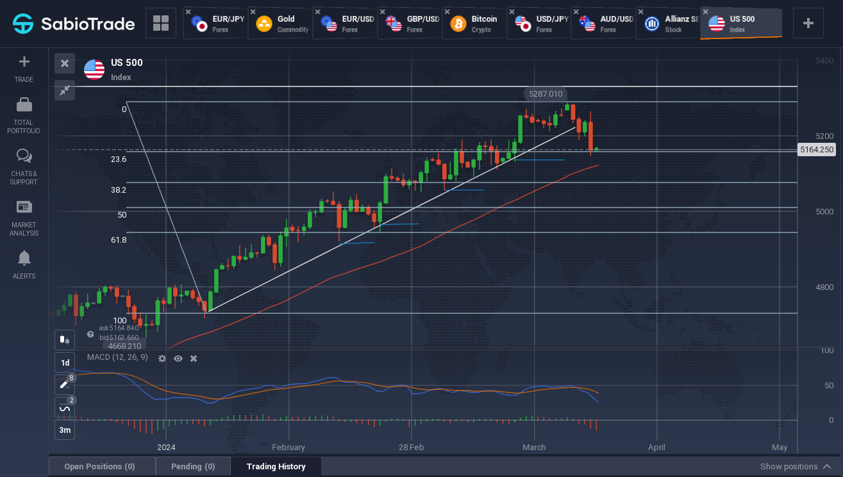Open the indicators wave icon
This screenshot has width=843, height=477.
(x=65, y=407)
